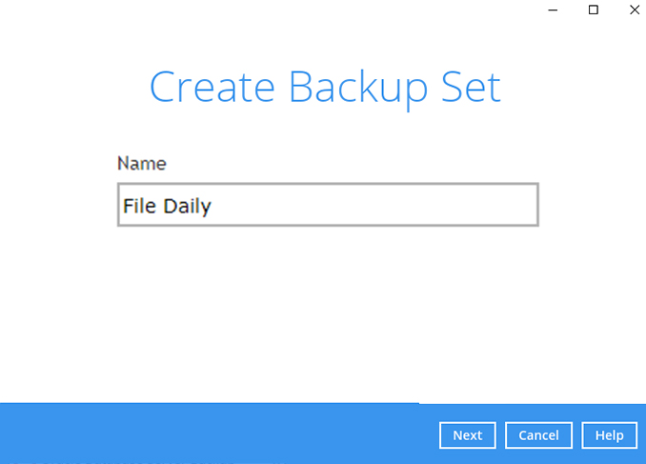This screenshot has width=646, height=464.
Task: Cancel the backup set creation
Action: coord(538,435)
